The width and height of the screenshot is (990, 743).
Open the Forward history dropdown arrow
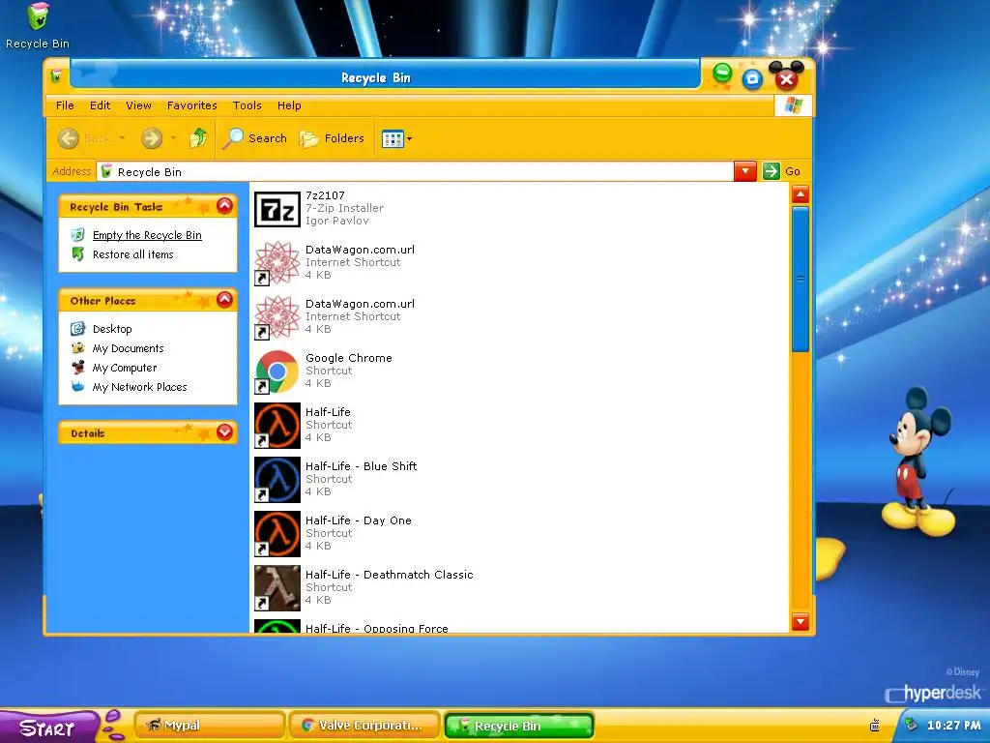point(173,137)
